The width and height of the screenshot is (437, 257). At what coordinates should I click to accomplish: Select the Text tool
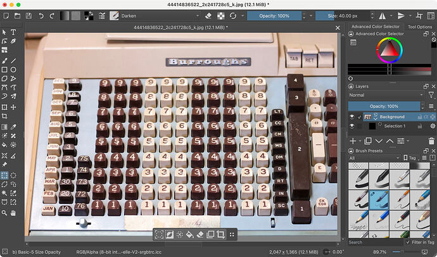click(x=13, y=32)
